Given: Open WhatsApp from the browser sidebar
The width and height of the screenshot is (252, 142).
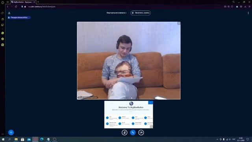Looking at the screenshot, I should [3, 33].
